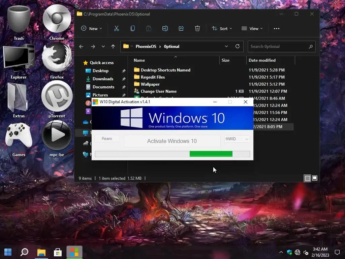
Task: Switch to details view icon in status bar
Action: click(x=307, y=178)
